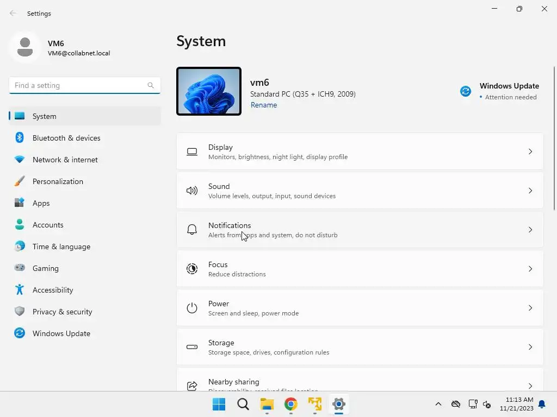Click the Privacy & security shield icon
The width and height of the screenshot is (557, 417).
click(x=20, y=311)
